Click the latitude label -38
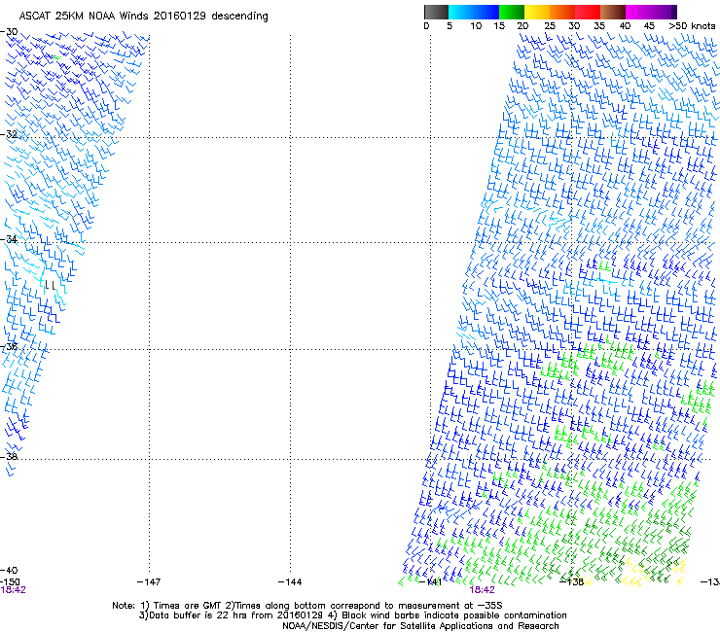Viewport: 720px width, 632px height. coord(9,456)
